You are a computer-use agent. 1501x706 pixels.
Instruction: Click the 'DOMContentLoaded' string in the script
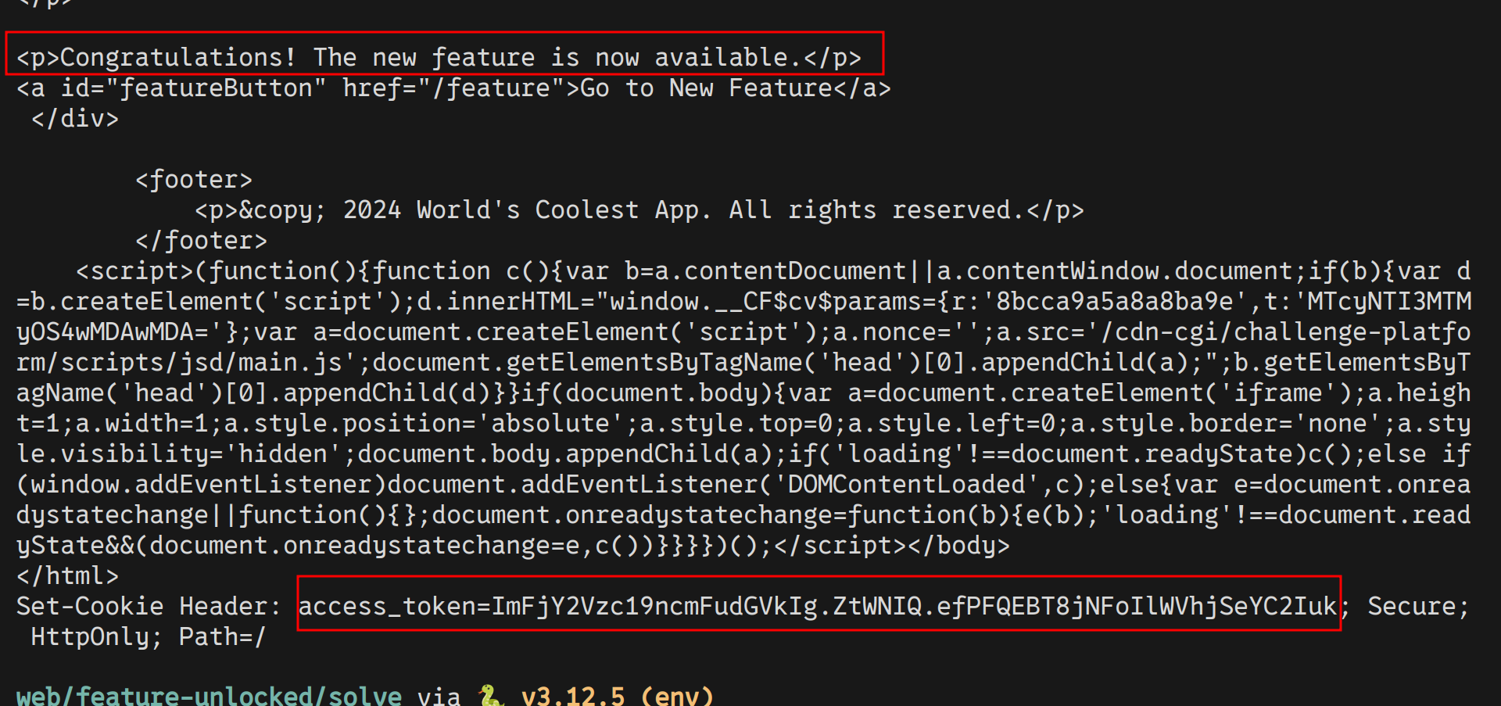[x=906, y=485]
